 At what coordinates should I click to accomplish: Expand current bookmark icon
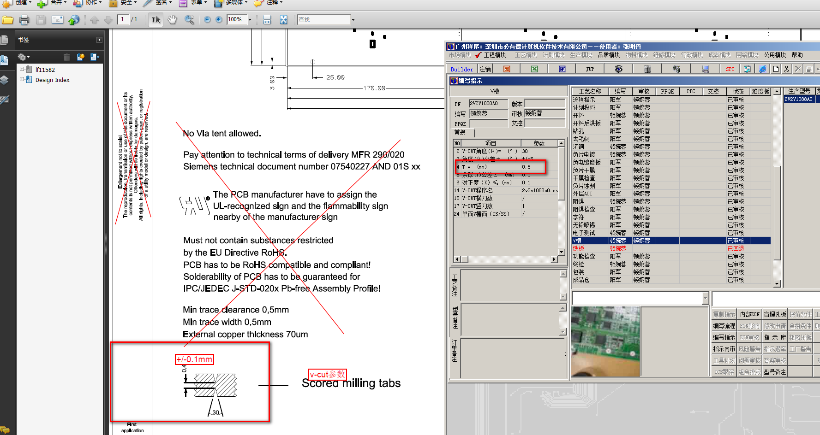click(95, 57)
